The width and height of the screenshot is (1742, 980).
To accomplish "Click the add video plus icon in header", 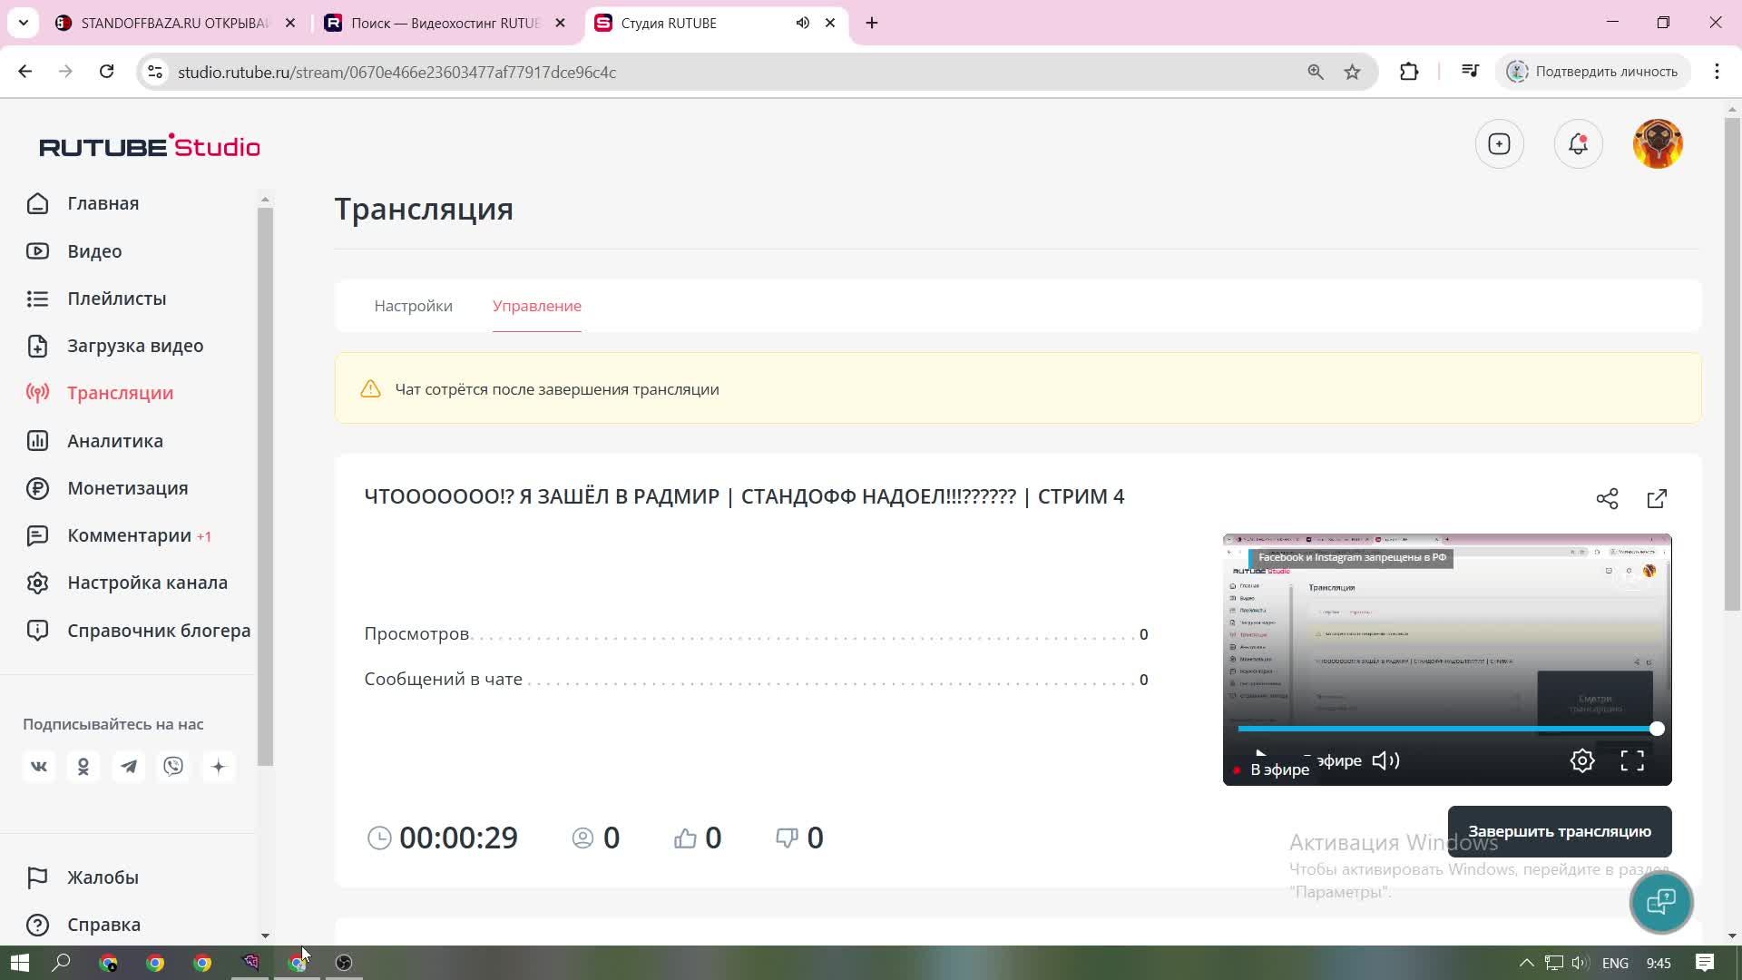I will (x=1500, y=144).
